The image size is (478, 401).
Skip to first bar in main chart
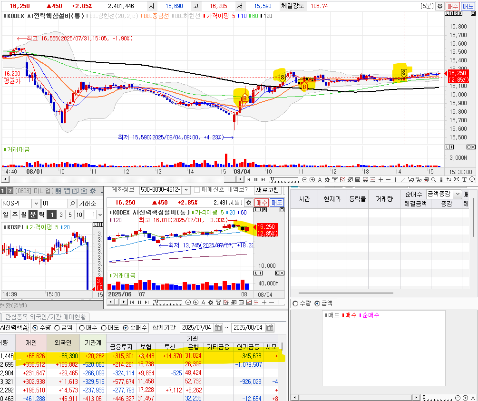[x=248, y=180]
